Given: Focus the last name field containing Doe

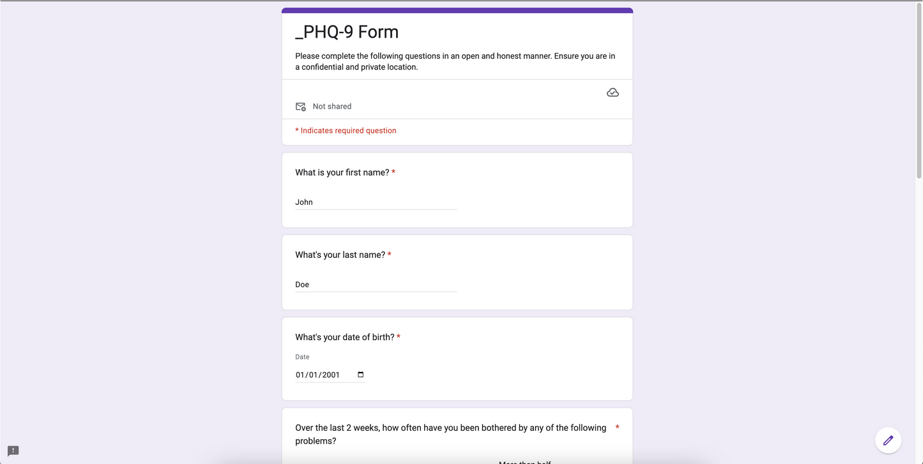Looking at the screenshot, I should (376, 285).
